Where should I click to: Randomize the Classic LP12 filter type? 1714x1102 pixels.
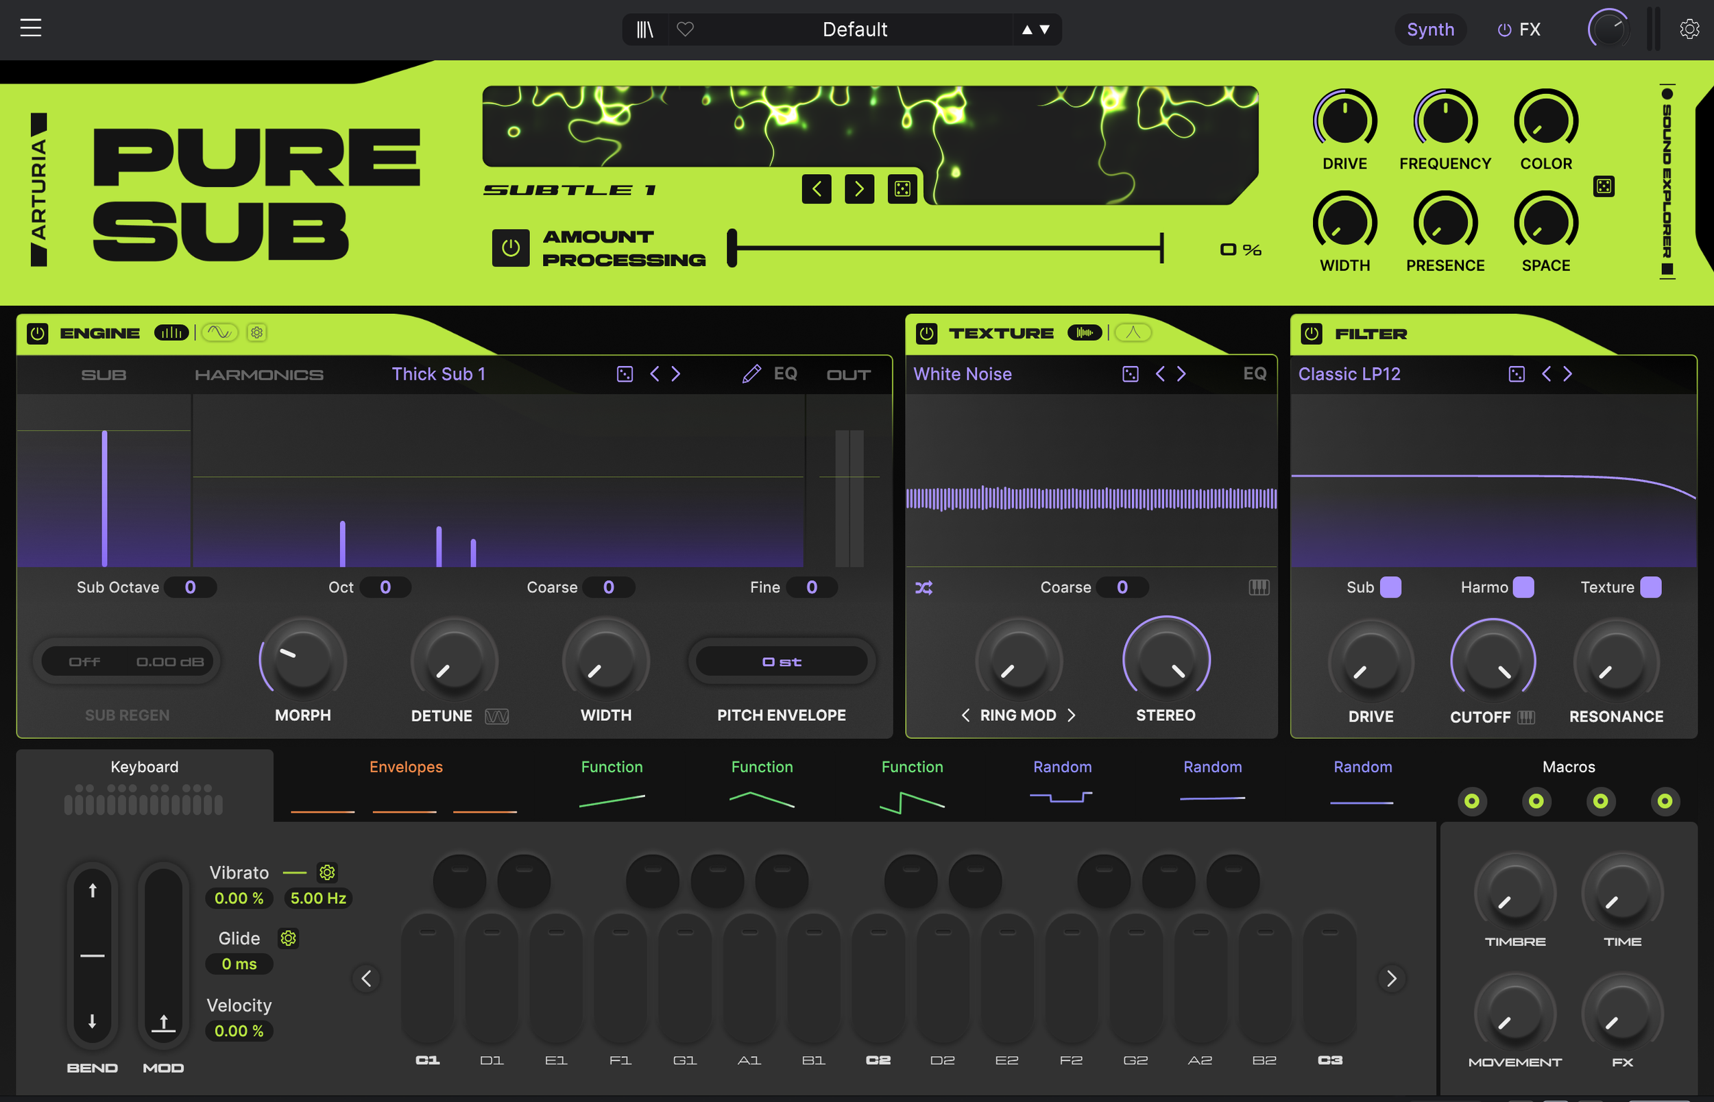click(x=1517, y=374)
